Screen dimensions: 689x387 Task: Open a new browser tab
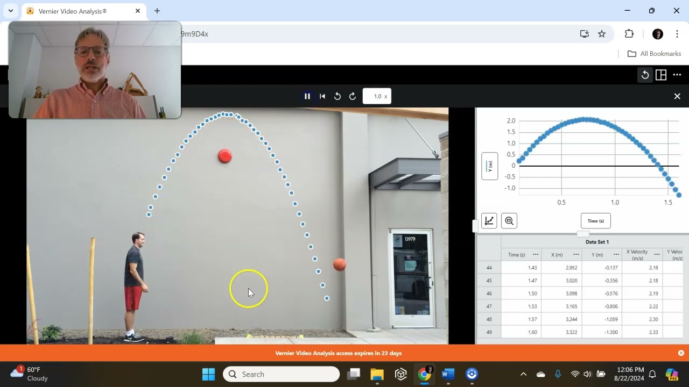click(x=157, y=11)
